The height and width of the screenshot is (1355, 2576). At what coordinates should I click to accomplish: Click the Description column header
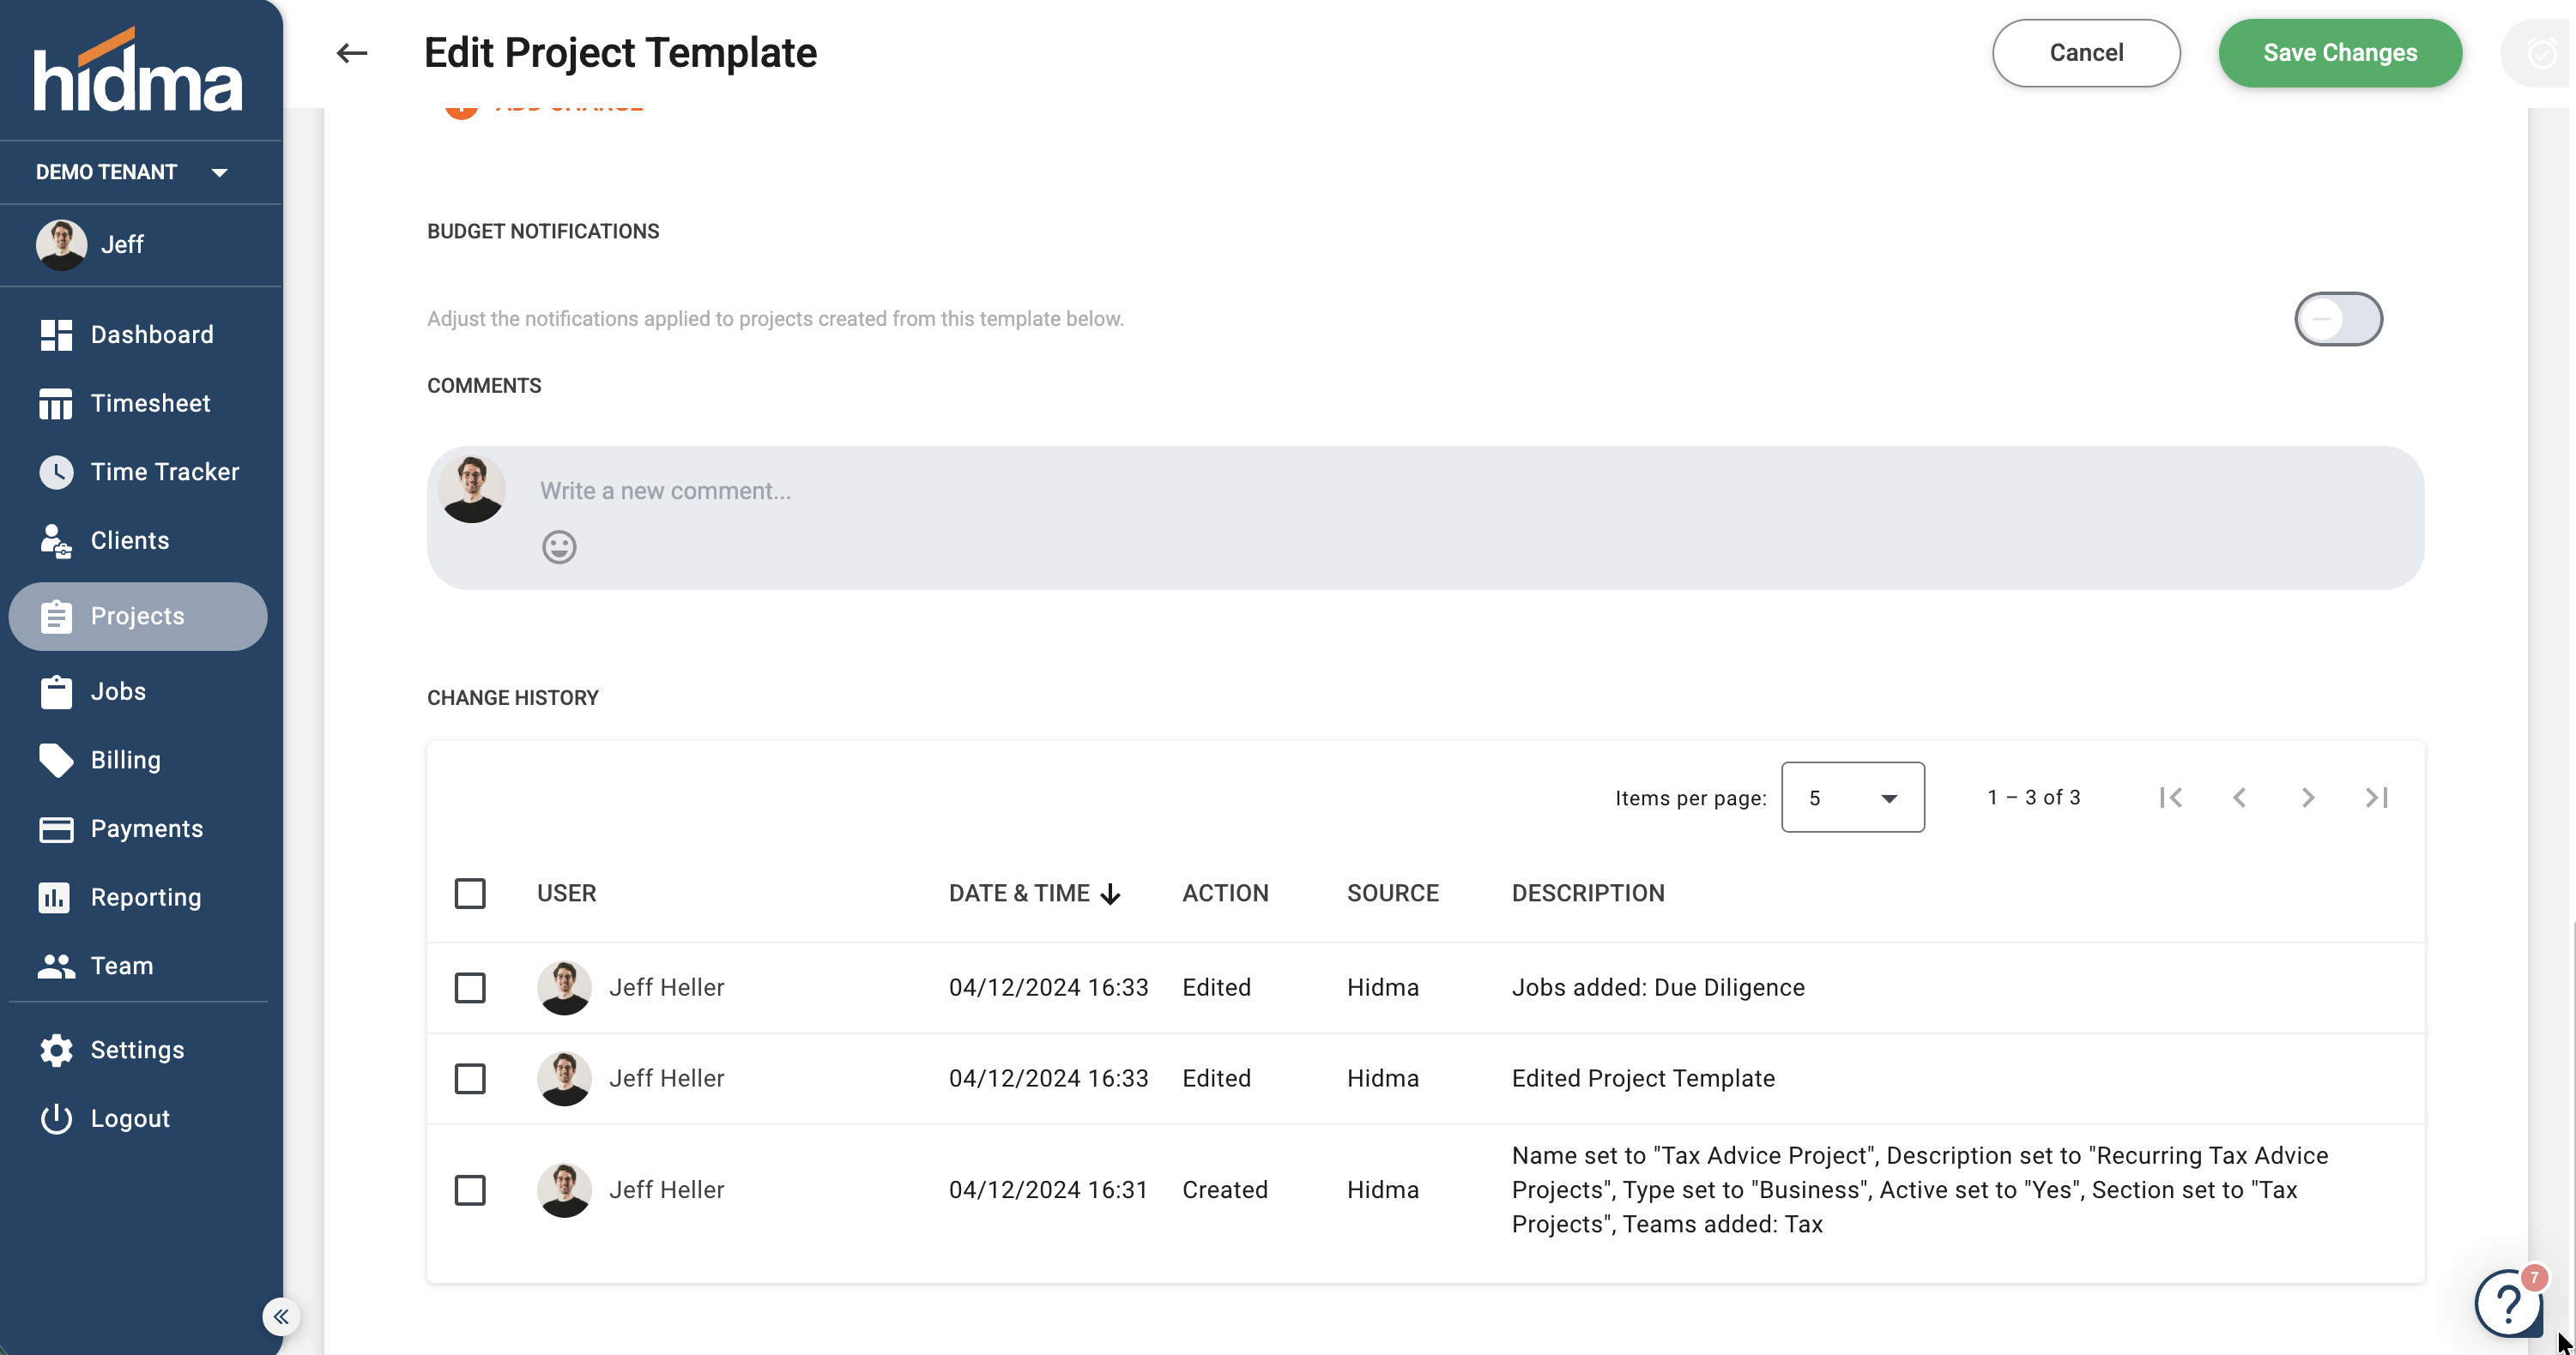tap(1587, 894)
